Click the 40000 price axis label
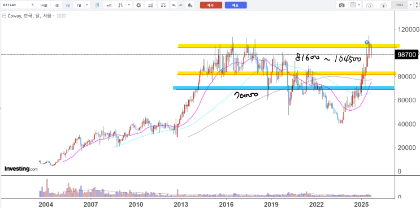Image resolution: width=420 pixels, height=208 pixels. tap(406, 124)
